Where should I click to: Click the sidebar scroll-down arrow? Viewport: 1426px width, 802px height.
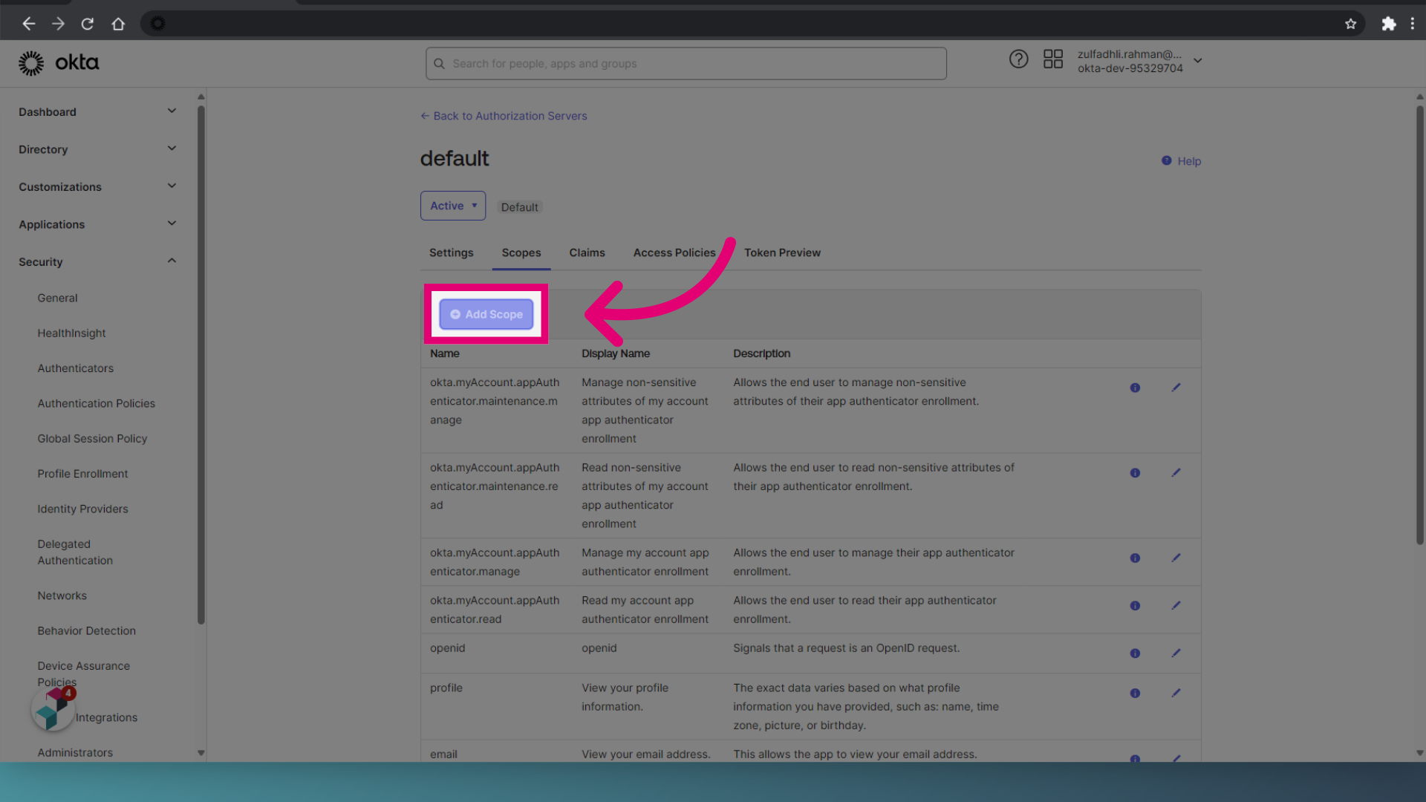(x=201, y=752)
